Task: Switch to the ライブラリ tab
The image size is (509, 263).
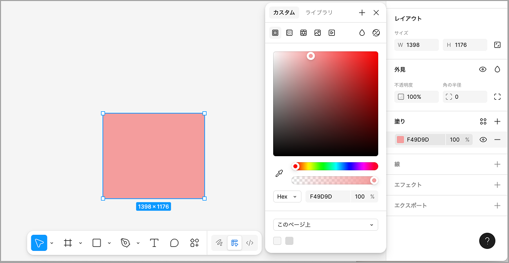Action: click(x=319, y=13)
